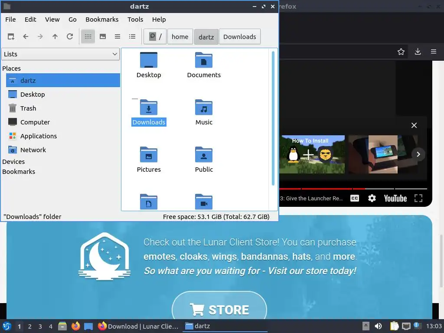Open the Lubuntu start menu
Screen dimensions: 444x333
click(7, 326)
